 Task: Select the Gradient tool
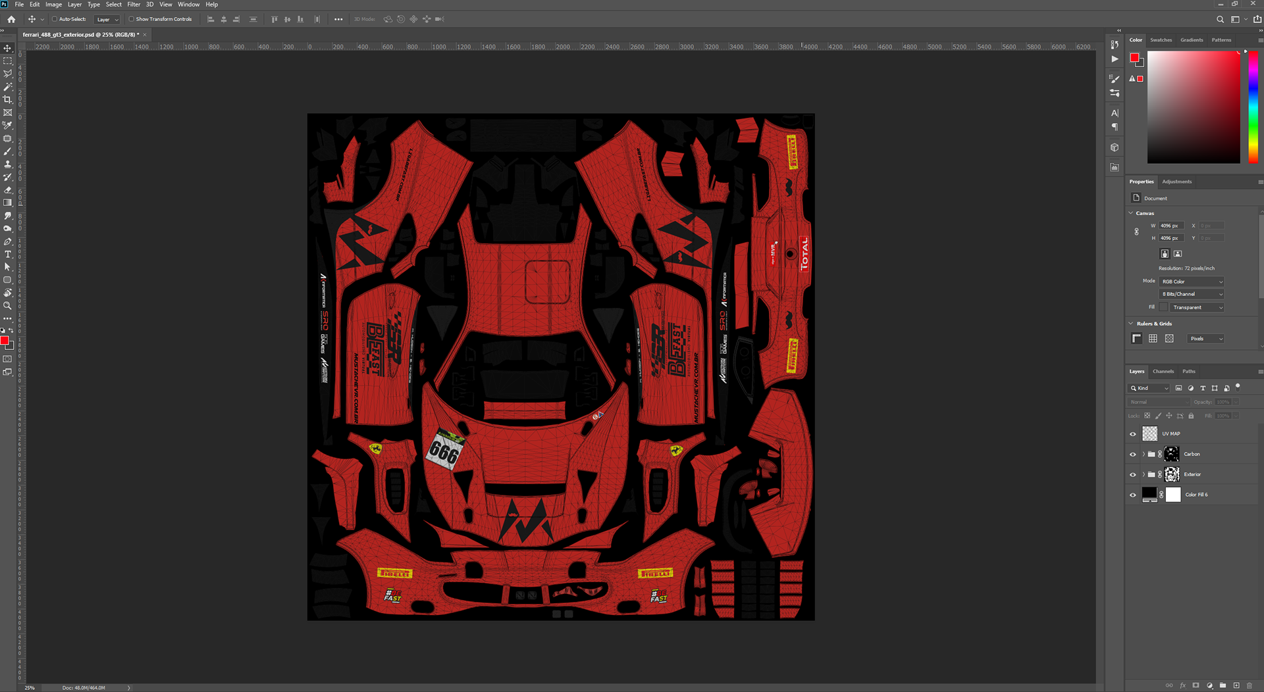7,203
